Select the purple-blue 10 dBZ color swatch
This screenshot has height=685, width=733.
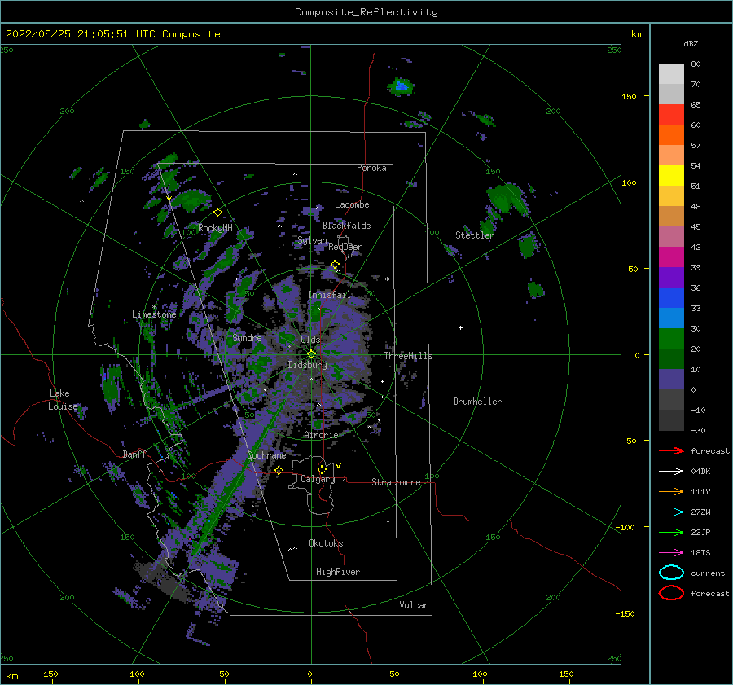click(671, 380)
